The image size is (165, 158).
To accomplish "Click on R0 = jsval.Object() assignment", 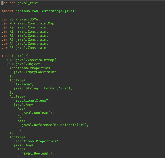I will coord(26,64).
